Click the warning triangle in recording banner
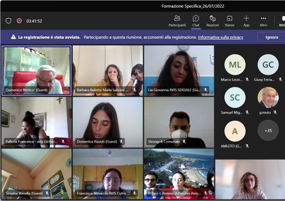 tap(13, 37)
